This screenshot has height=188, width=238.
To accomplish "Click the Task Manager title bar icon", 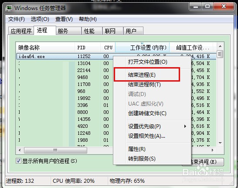I will tap(9, 8).
